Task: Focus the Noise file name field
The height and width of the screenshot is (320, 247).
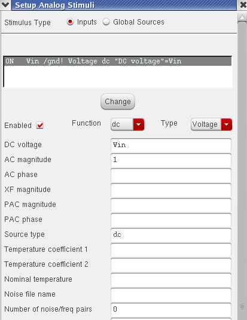Action: pos(171,294)
